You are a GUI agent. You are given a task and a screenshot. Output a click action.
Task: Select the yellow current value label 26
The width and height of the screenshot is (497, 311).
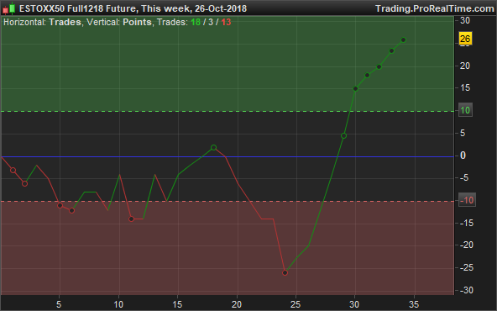click(x=465, y=39)
